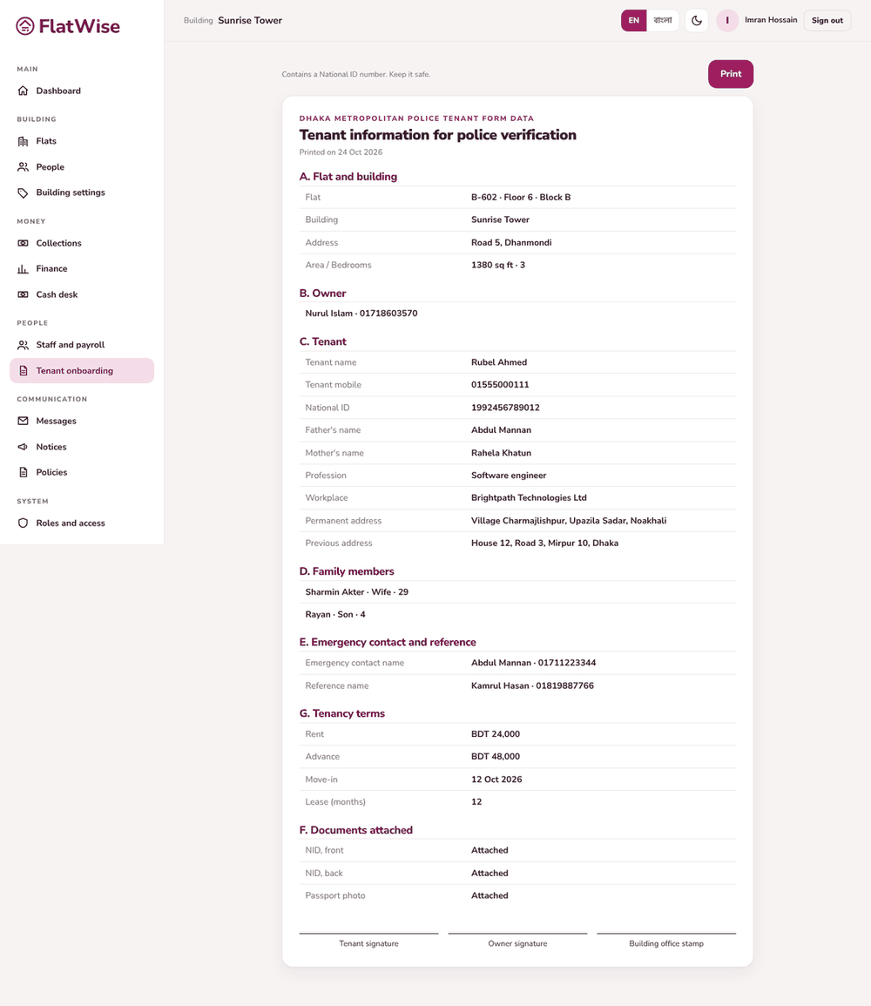Open Roles and access

[82, 523]
